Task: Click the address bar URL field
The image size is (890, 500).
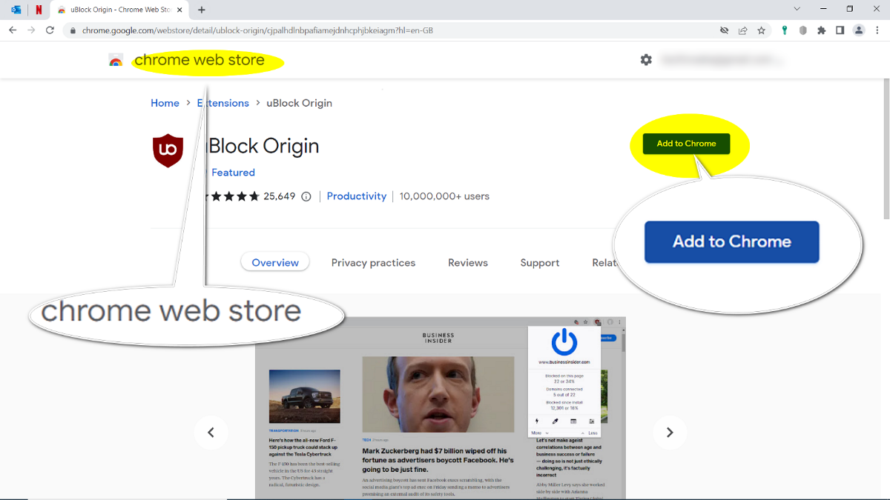Action: click(371, 30)
